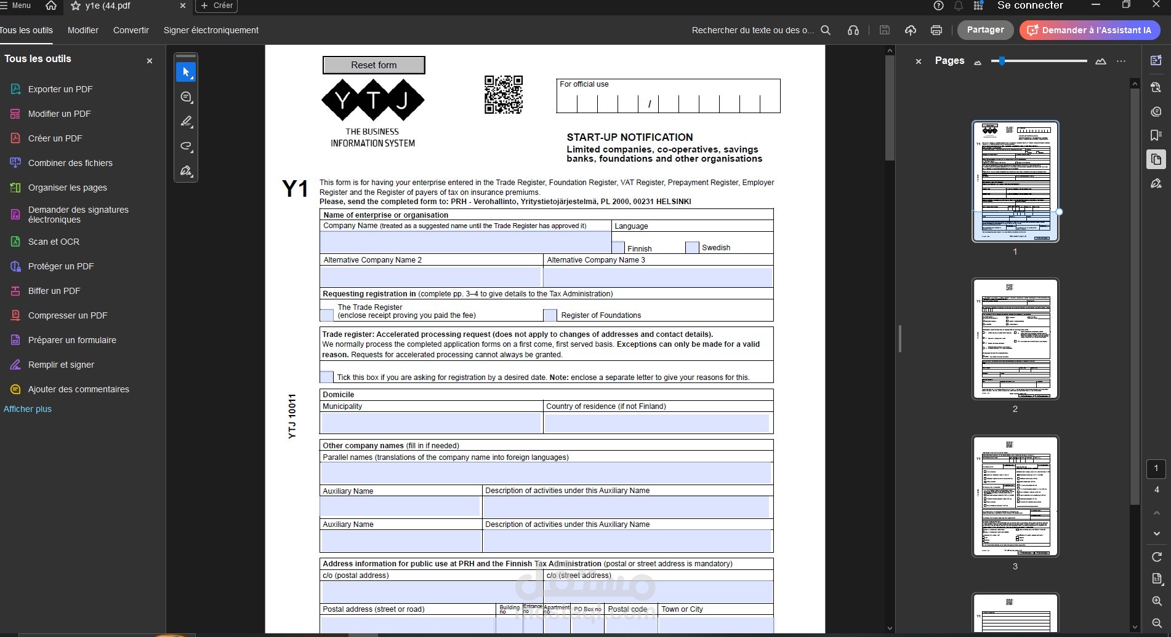Open Signer électroniquement menu
The height and width of the screenshot is (637, 1171).
(211, 30)
